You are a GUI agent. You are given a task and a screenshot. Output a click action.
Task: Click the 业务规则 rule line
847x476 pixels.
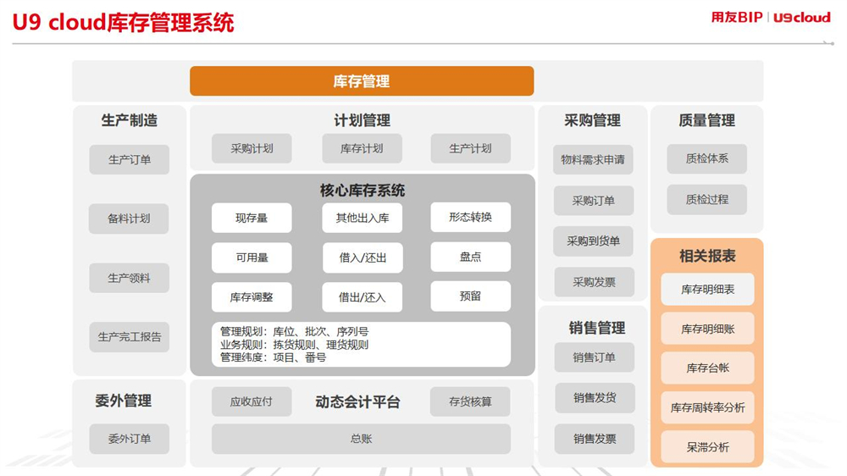pyautogui.click(x=294, y=344)
